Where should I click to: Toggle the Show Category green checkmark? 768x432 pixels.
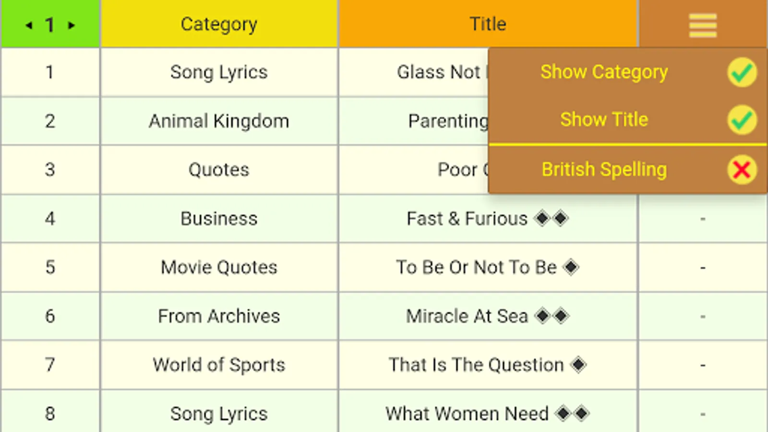tap(742, 72)
